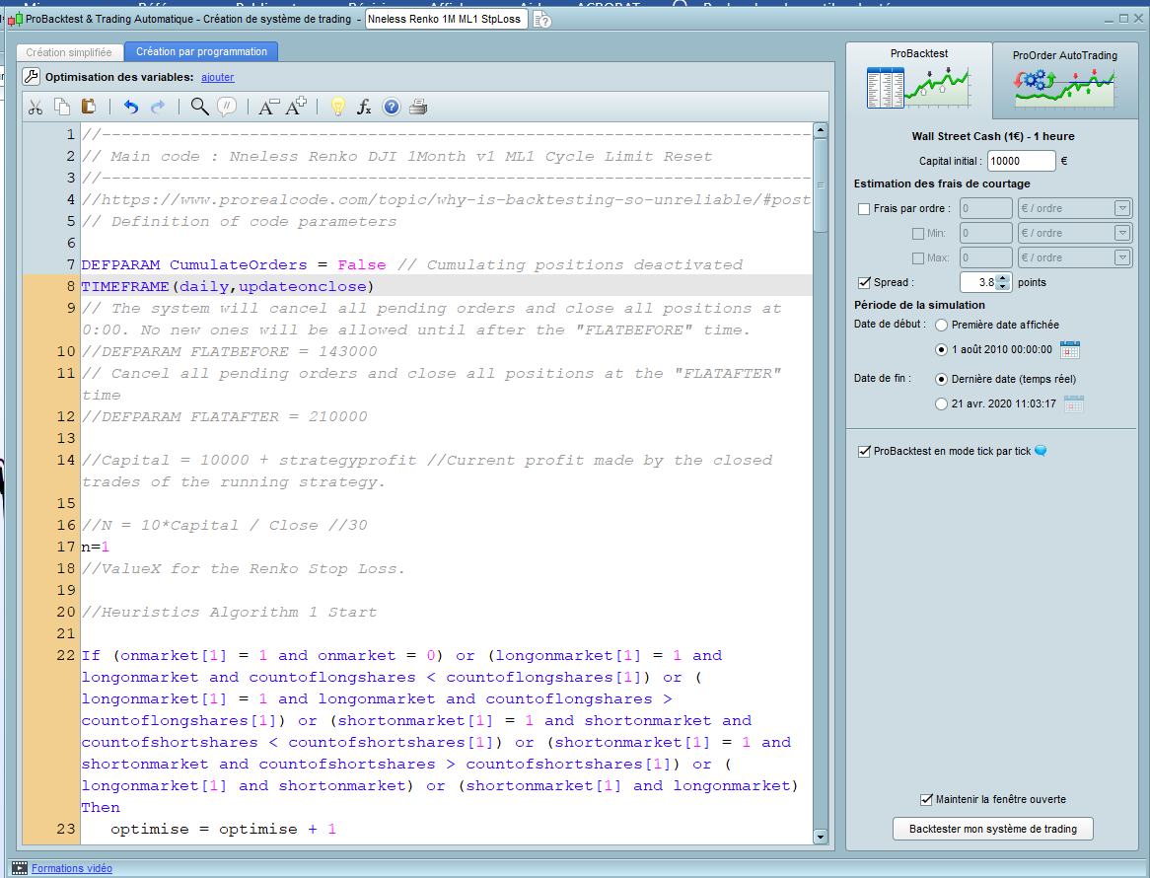This screenshot has height=878, width=1150.
Task: Click Backtester mon système de trading button
Action: pyautogui.click(x=993, y=829)
